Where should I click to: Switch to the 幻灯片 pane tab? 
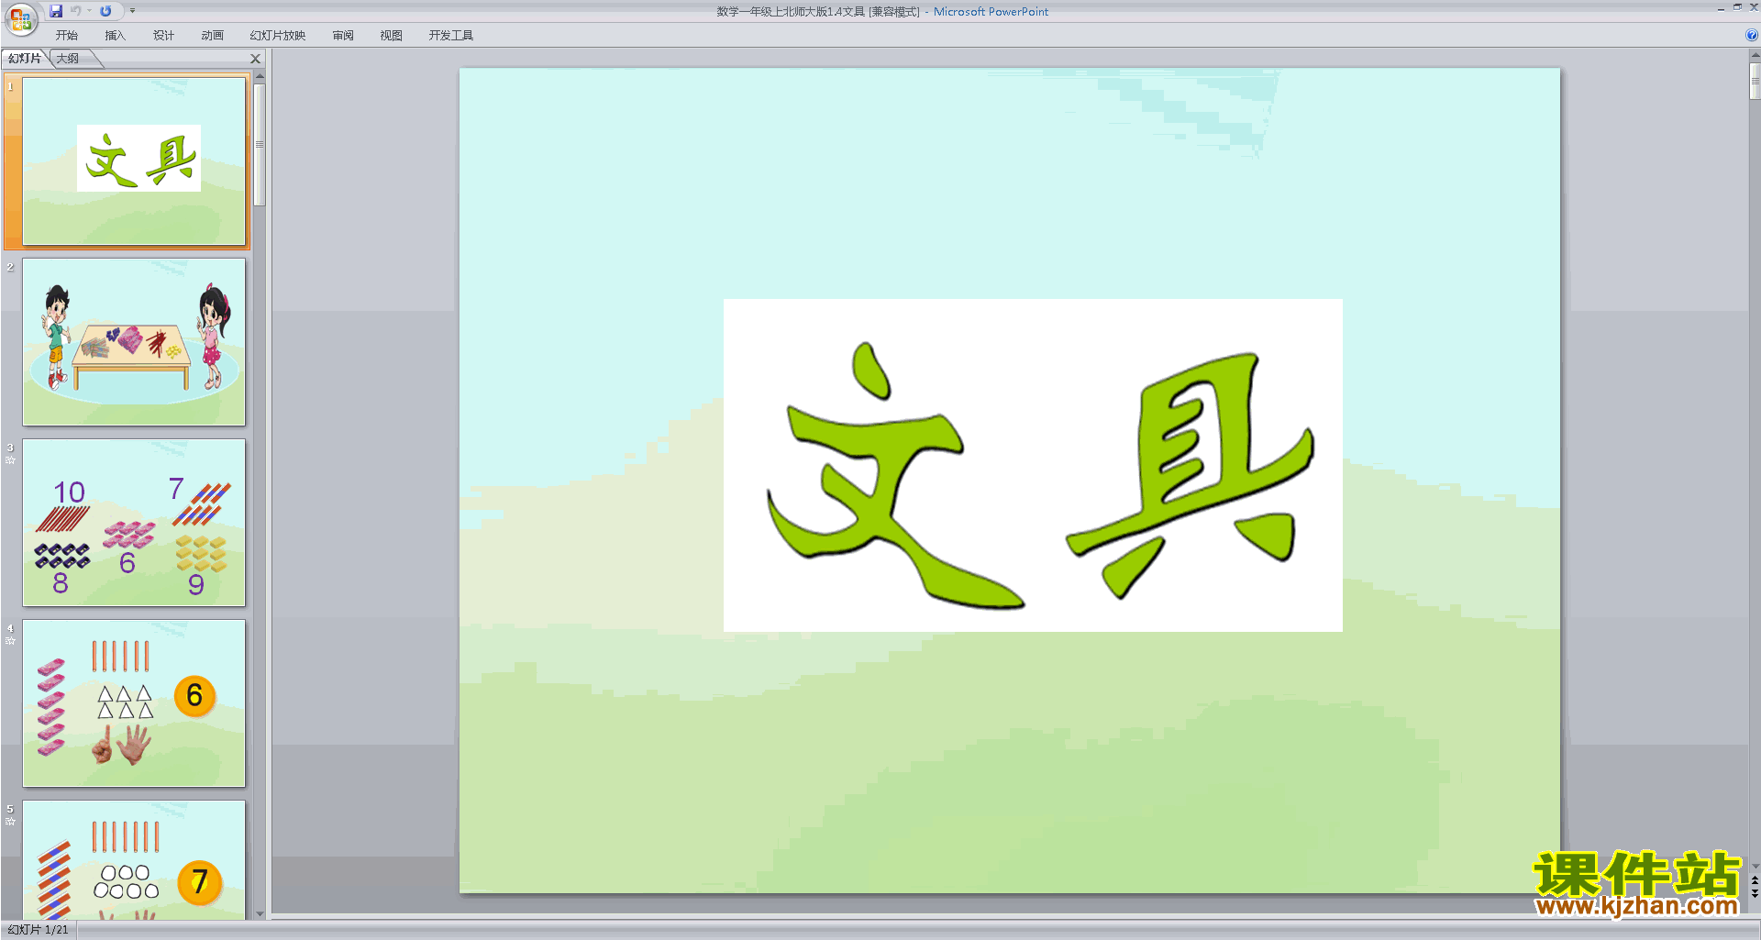click(25, 59)
